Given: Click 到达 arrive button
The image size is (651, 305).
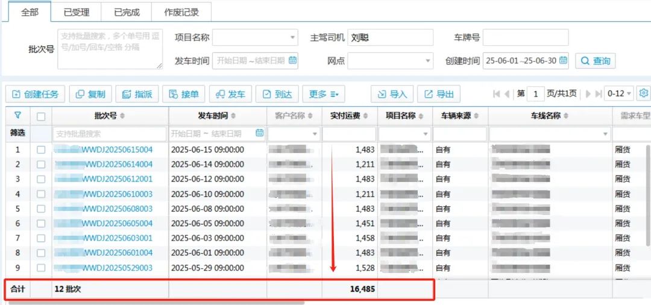Looking at the screenshot, I should tap(277, 94).
